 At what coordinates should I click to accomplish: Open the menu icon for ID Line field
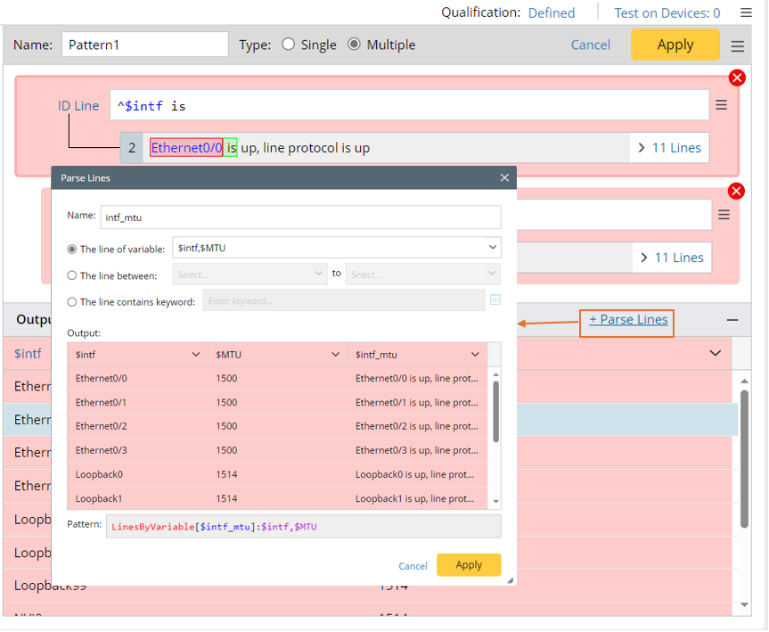click(721, 105)
